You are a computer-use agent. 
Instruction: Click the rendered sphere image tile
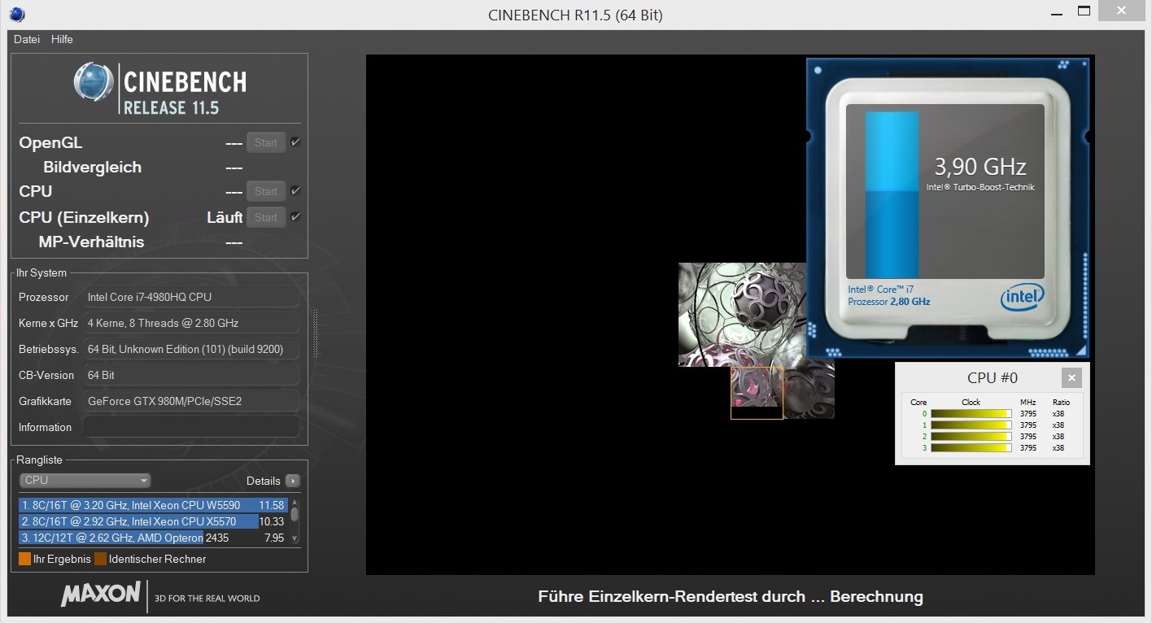click(x=742, y=314)
